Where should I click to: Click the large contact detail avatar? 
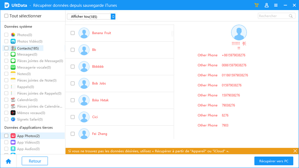point(239,32)
